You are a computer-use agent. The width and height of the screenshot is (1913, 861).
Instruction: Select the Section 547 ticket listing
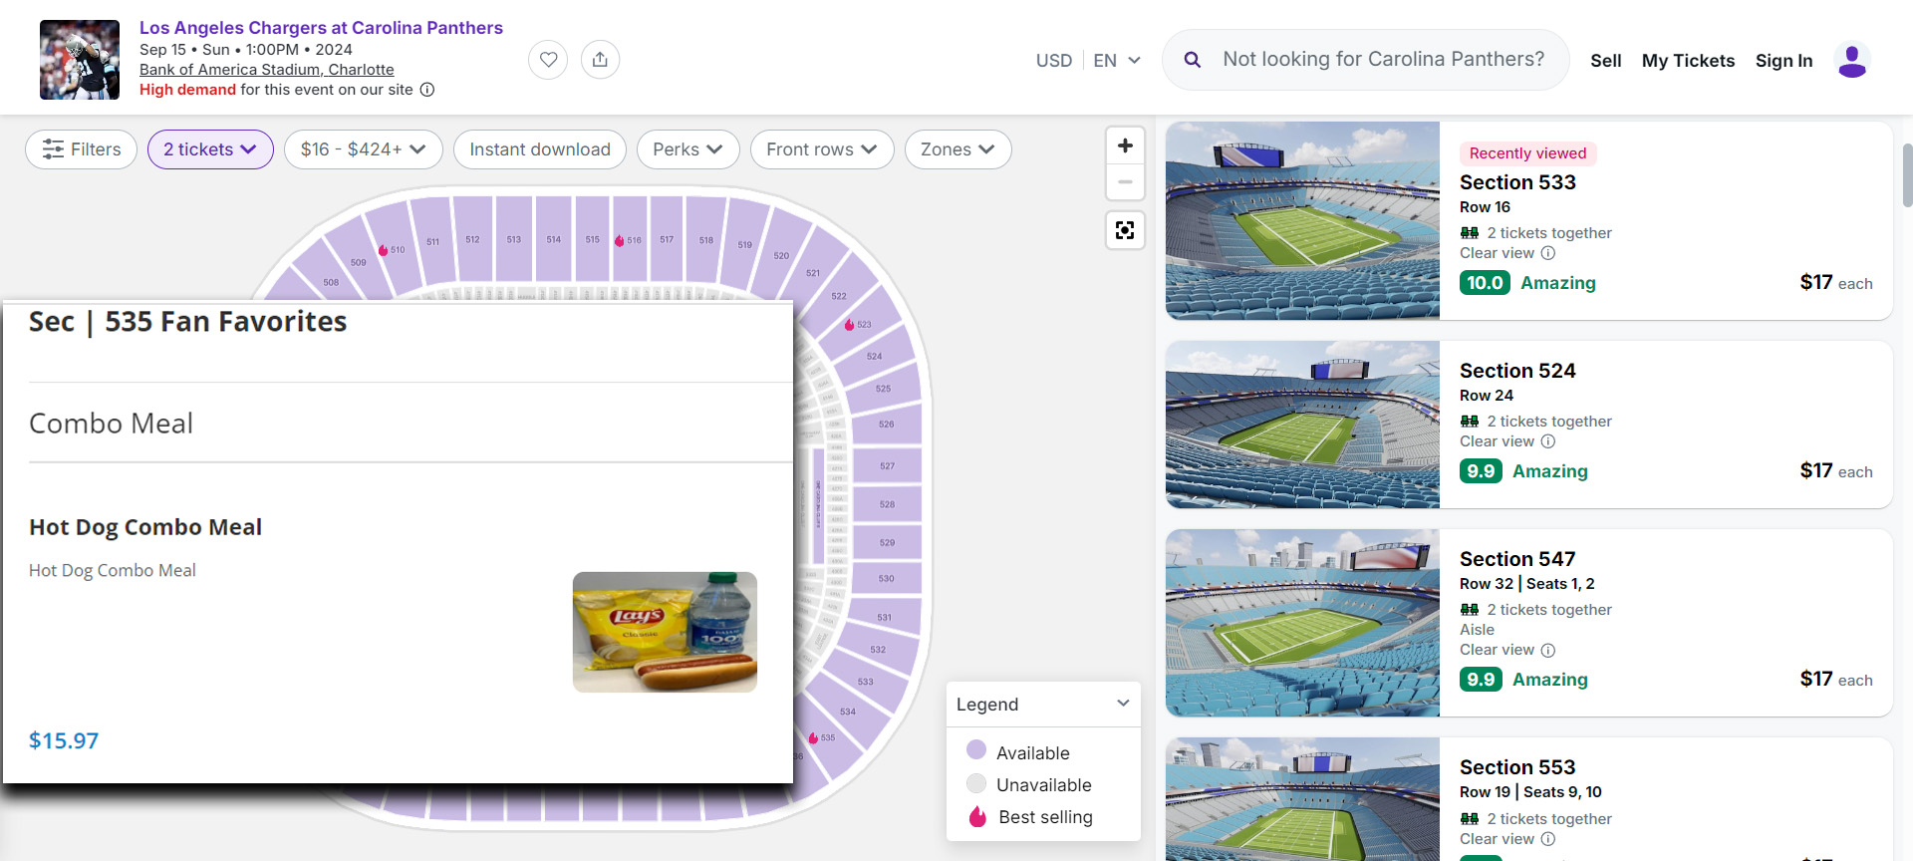1529,623
